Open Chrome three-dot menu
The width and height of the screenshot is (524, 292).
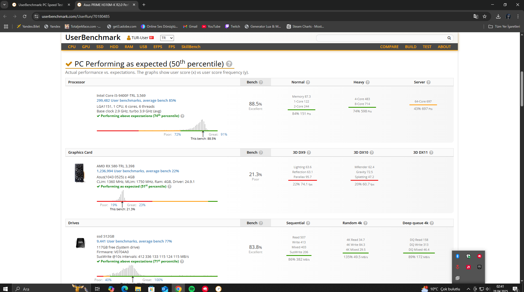tap(518, 16)
